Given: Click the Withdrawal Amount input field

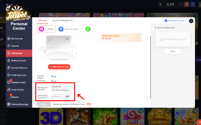Looking at the screenshot, I should coord(61,86).
